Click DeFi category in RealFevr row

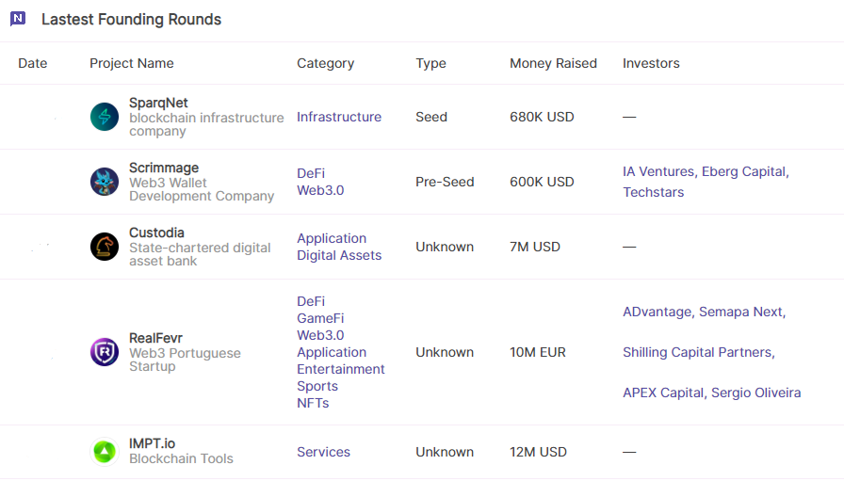pyautogui.click(x=311, y=301)
